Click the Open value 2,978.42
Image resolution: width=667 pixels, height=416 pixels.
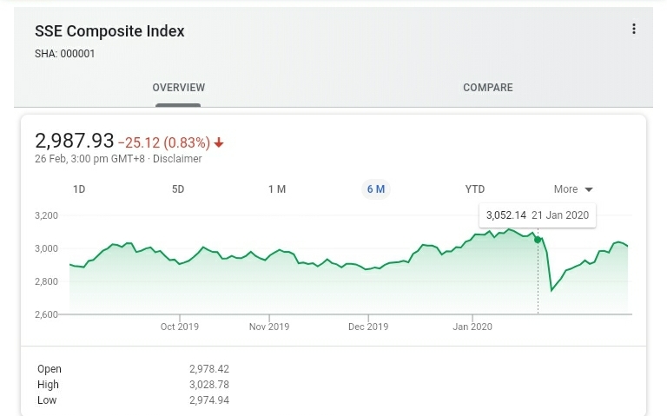209,369
